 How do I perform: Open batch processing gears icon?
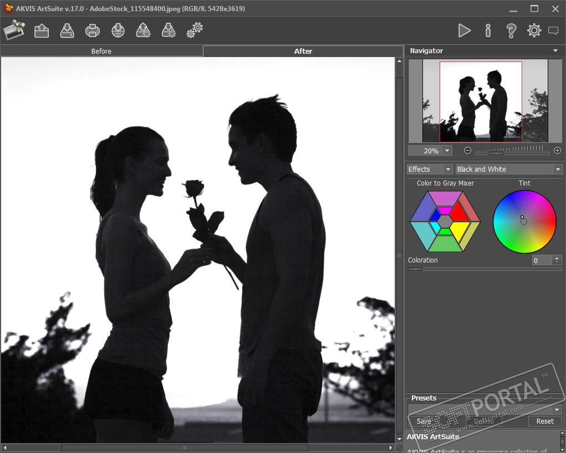click(x=195, y=30)
